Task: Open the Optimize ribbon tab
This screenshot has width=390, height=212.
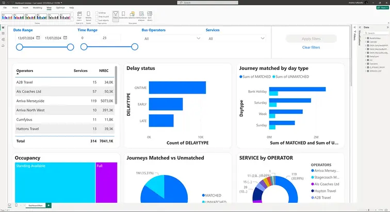Action: [60, 8]
